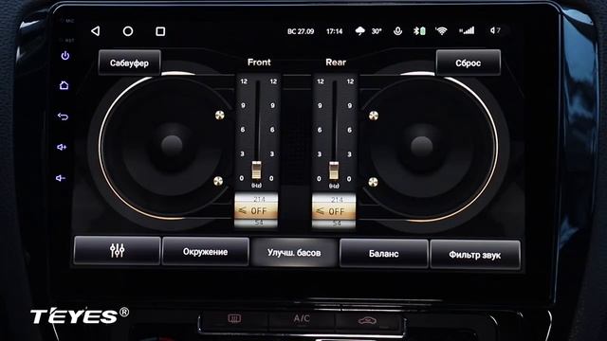Tap the microphone status icon
Viewport: 607px width, 341px height.
click(x=397, y=31)
